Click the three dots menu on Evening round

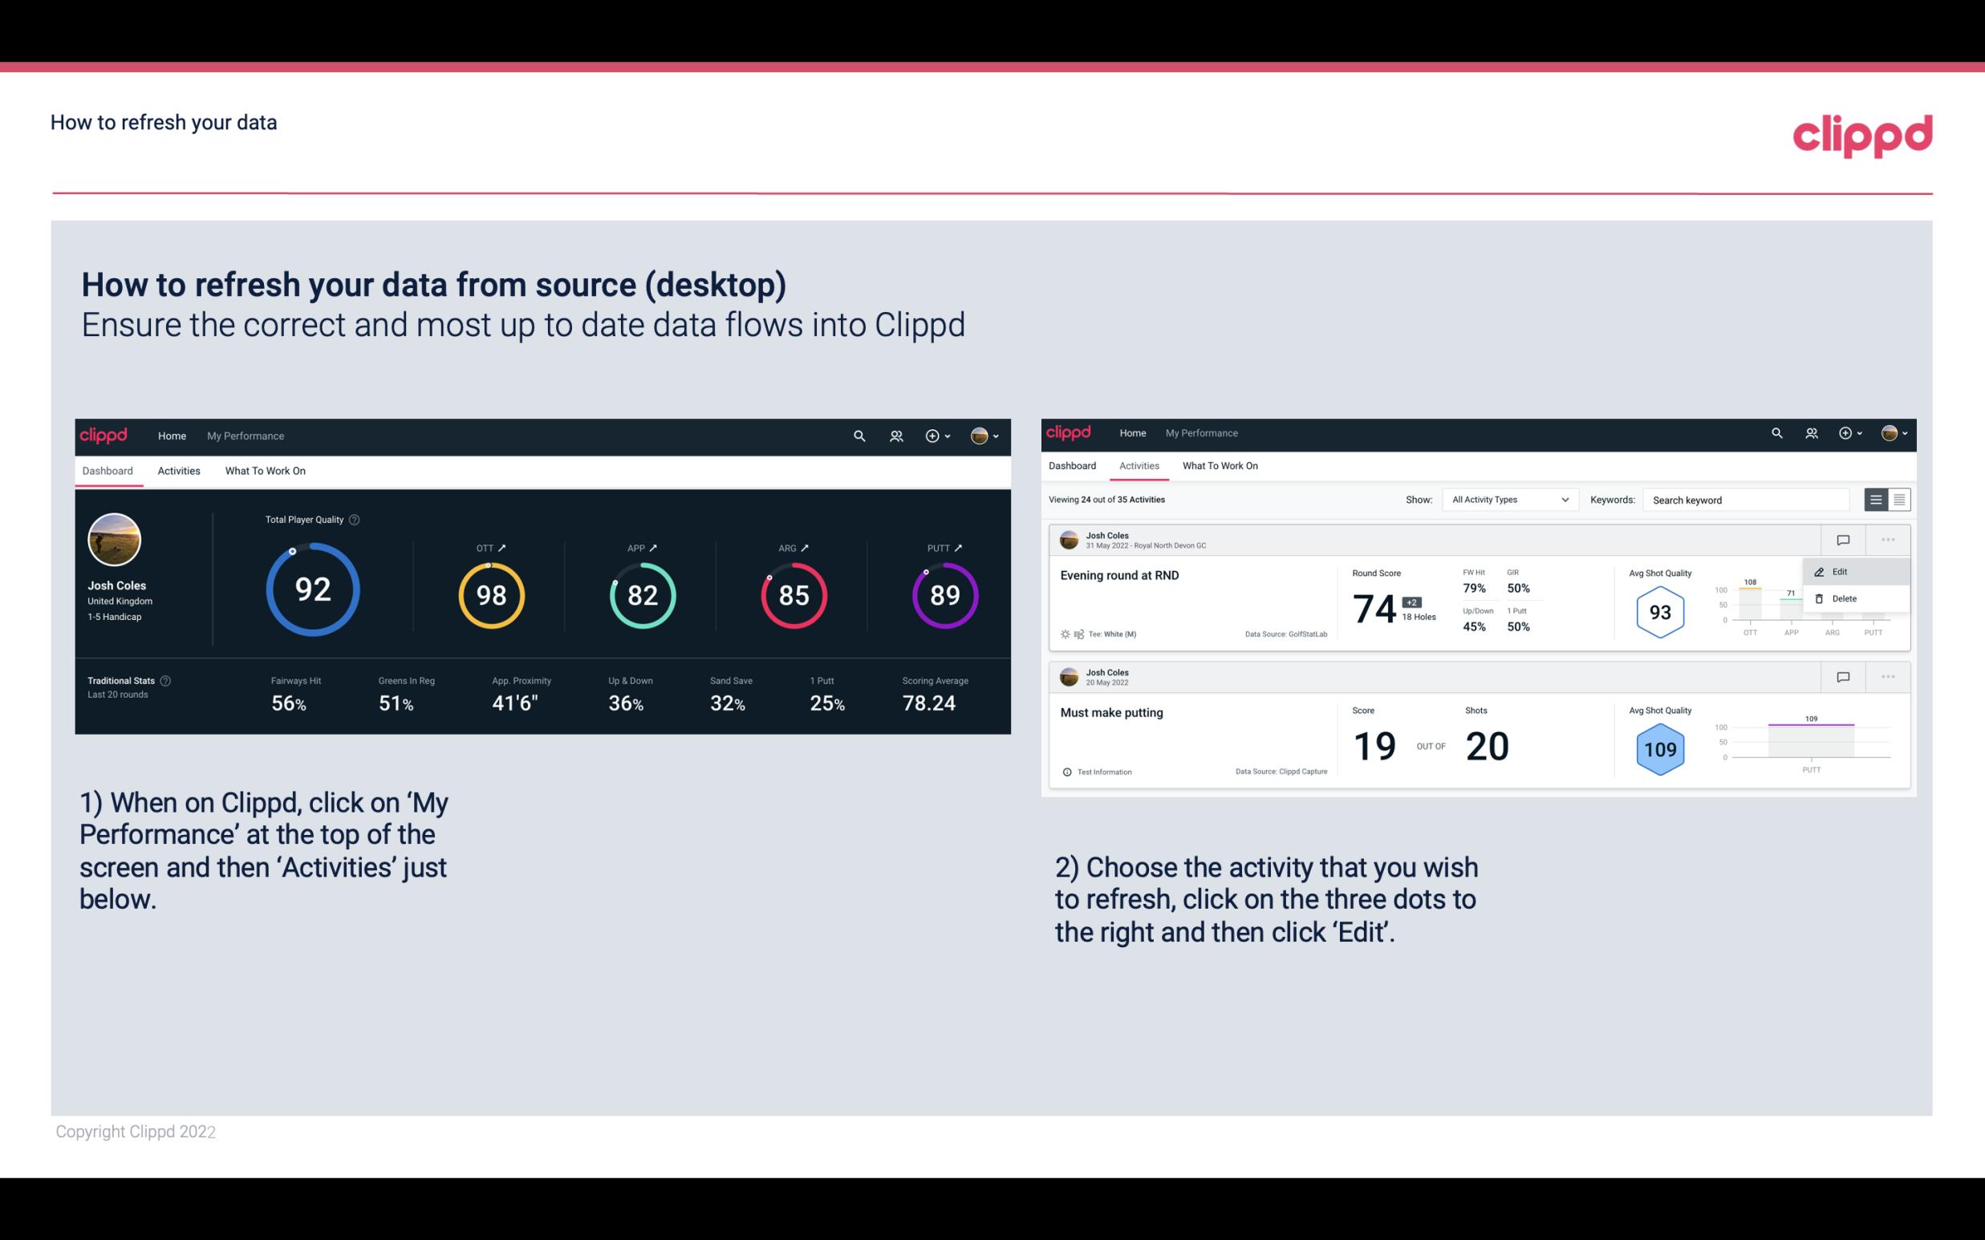(1886, 538)
